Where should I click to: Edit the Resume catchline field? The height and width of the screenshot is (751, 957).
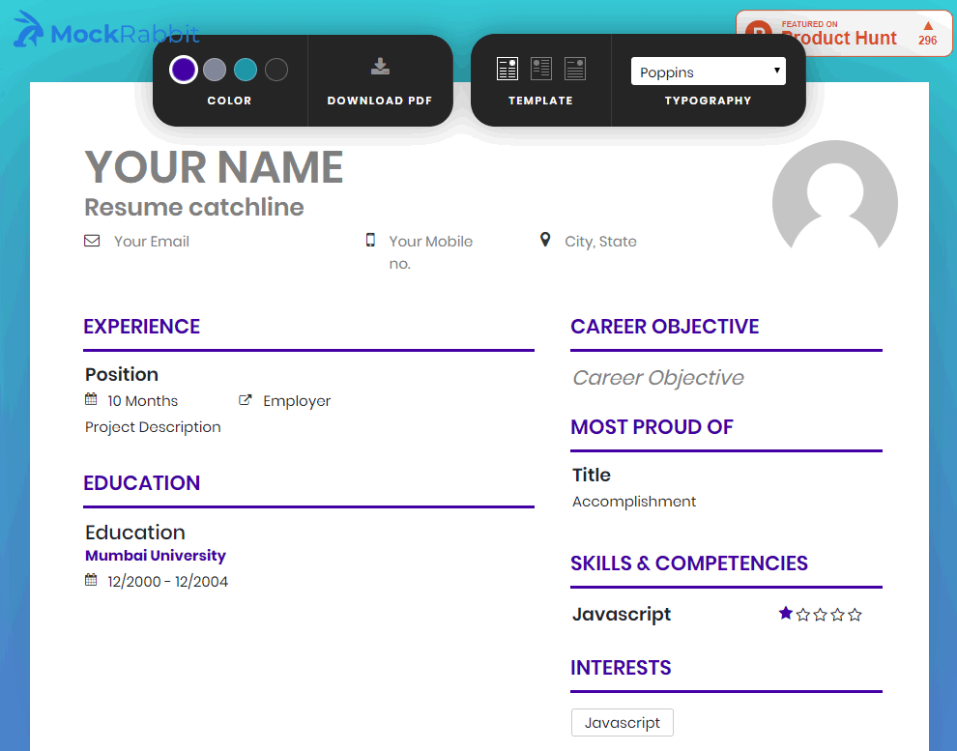194,207
